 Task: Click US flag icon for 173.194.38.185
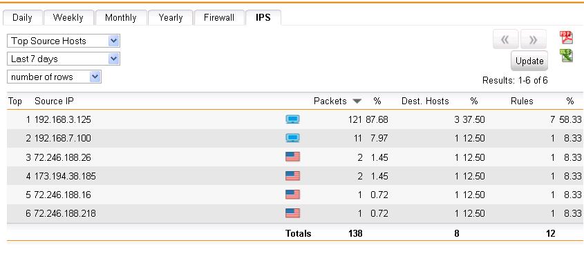click(292, 176)
